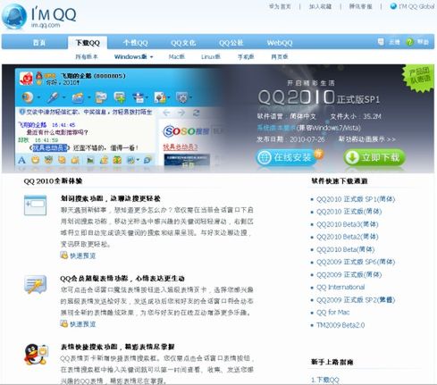This screenshot has height=385, width=437.
Task: Click the gear settings icon in the chat toolbar
Action: tap(181, 97)
